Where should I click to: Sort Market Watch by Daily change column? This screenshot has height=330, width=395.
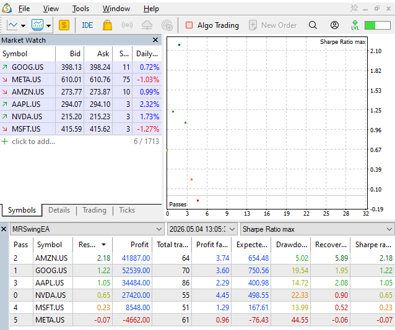coord(147,54)
